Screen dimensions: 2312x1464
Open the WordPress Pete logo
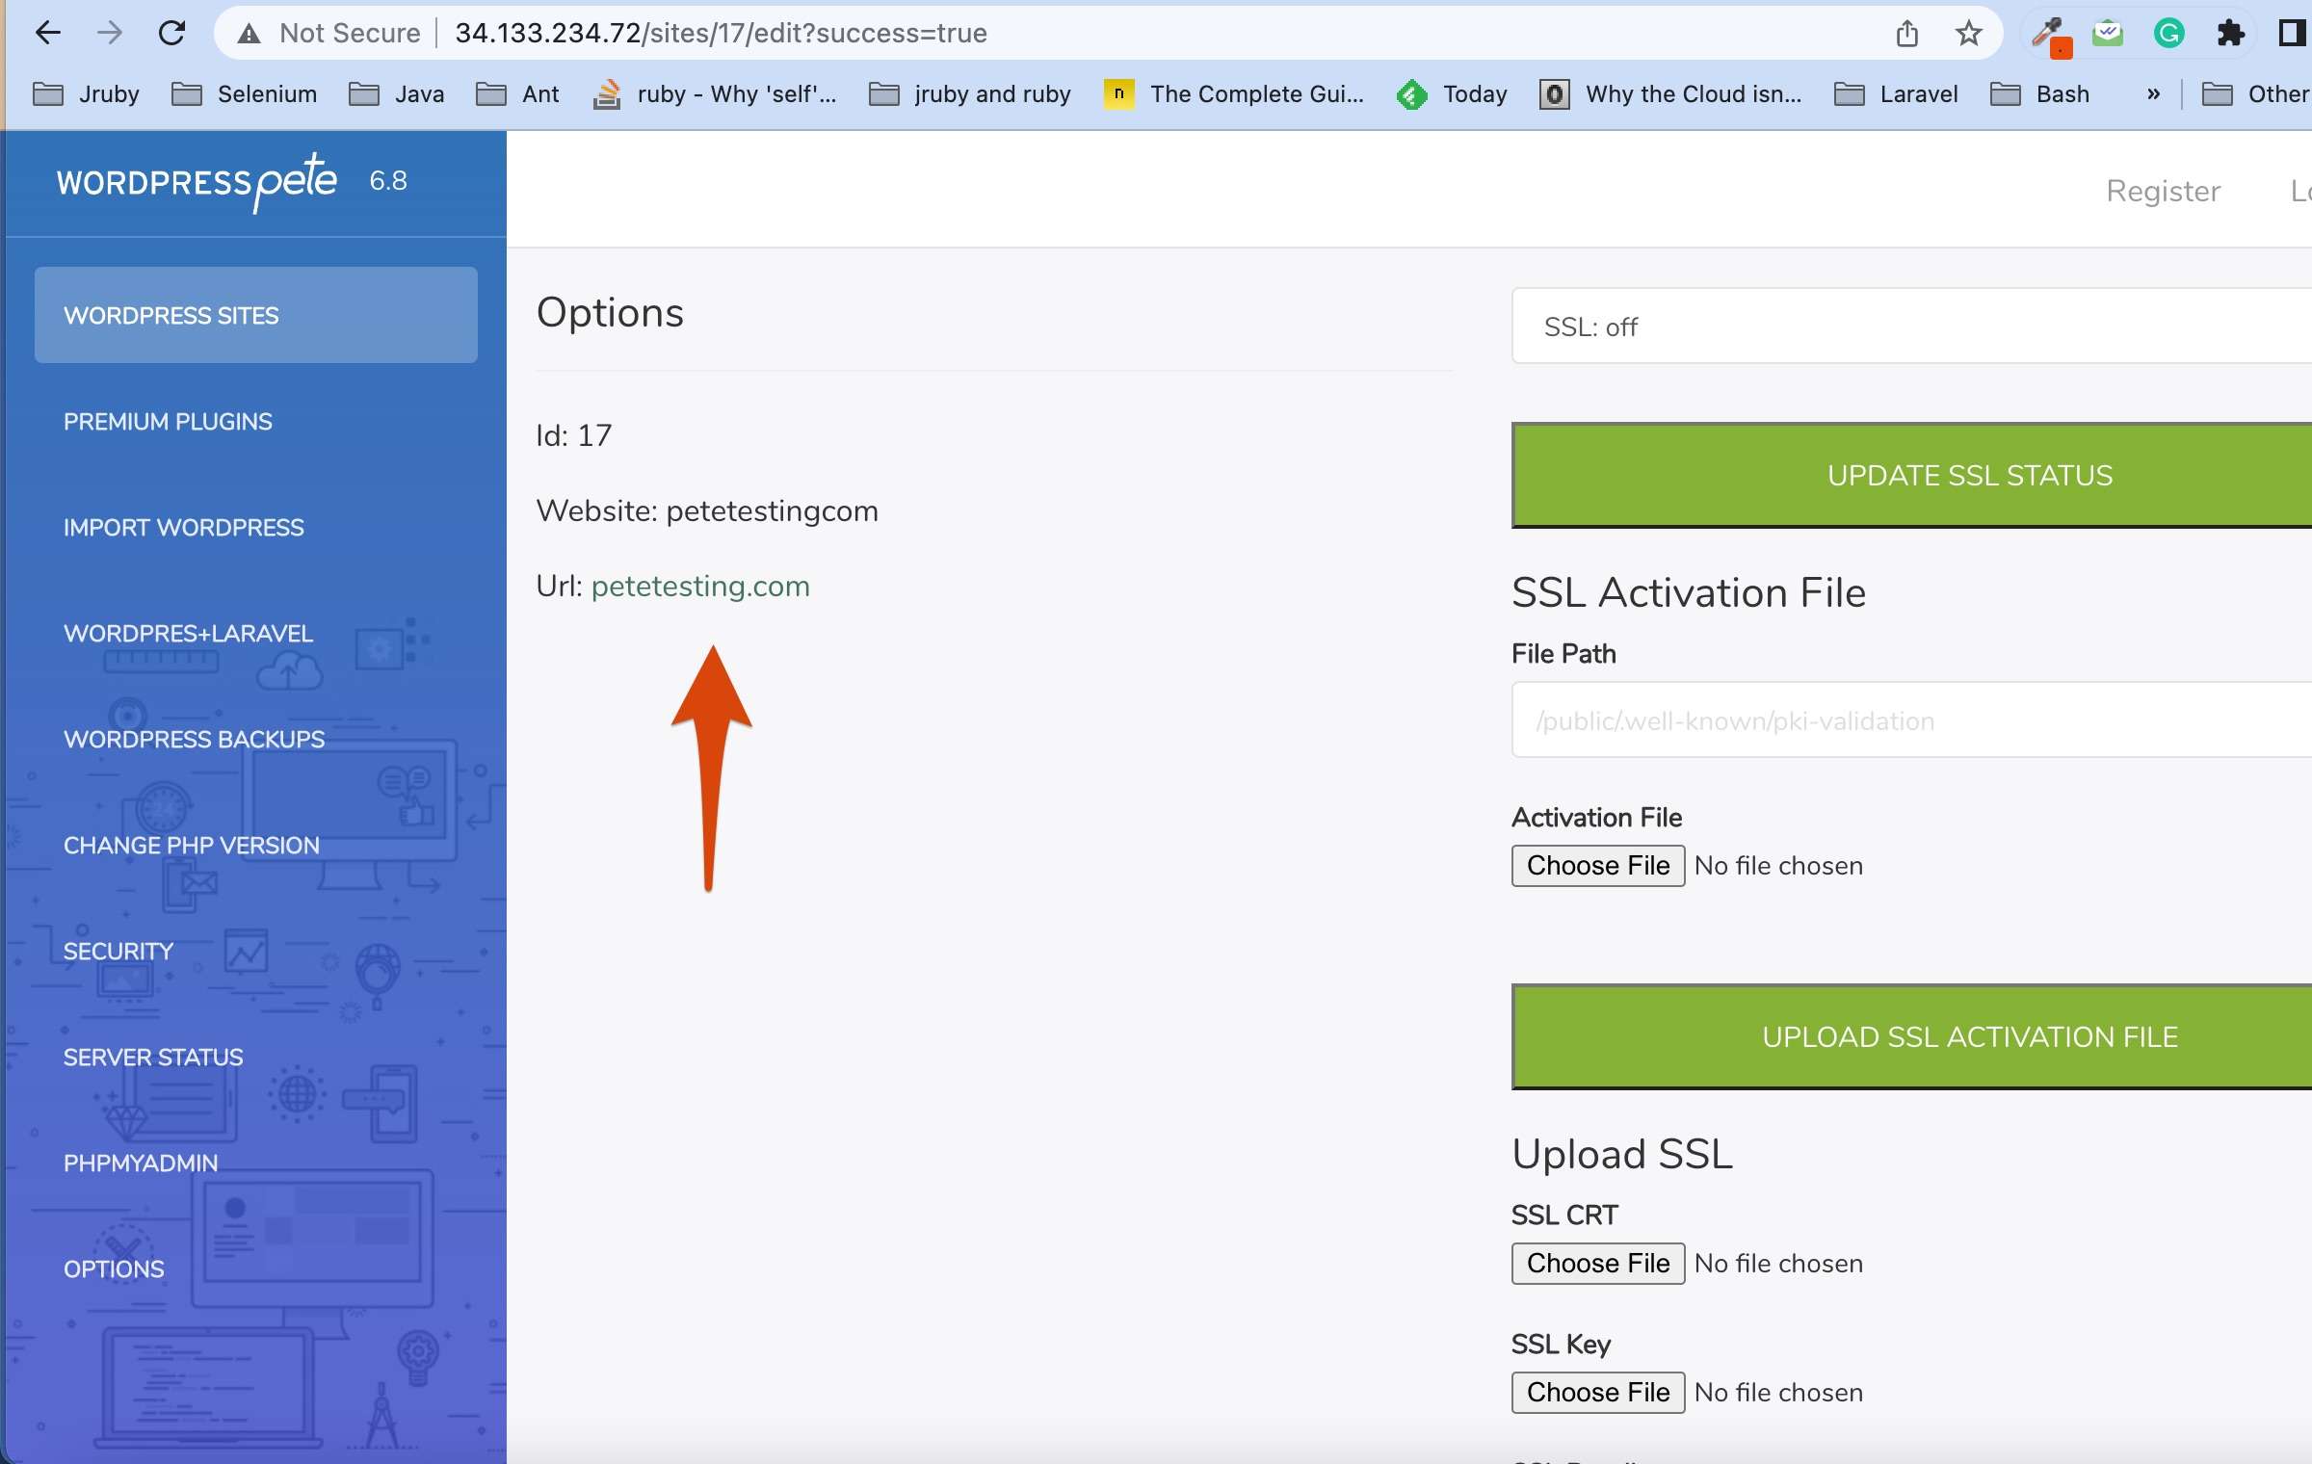pyautogui.click(x=197, y=182)
